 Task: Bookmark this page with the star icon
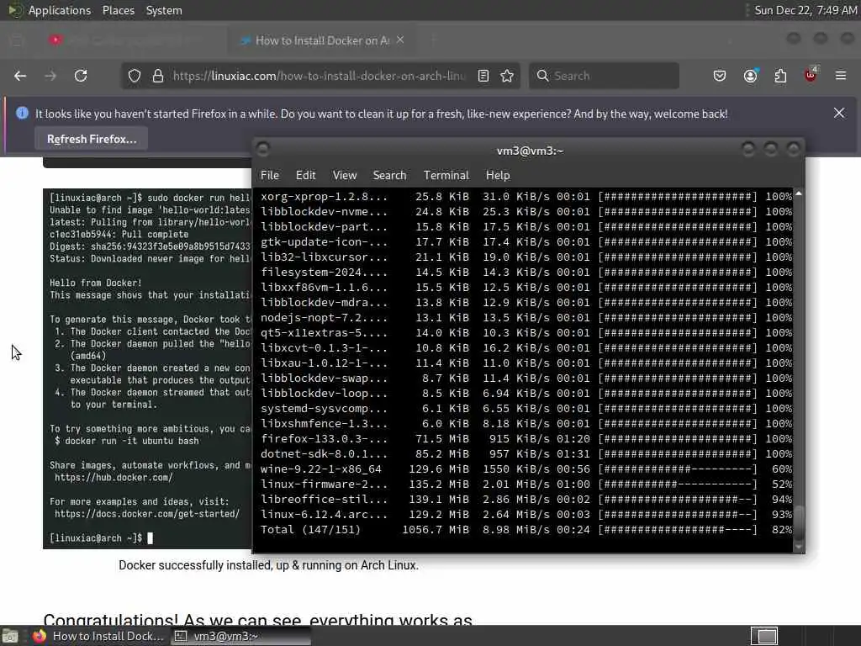pyautogui.click(x=507, y=76)
